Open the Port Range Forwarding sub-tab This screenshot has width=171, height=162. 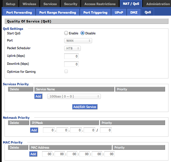[57, 13]
